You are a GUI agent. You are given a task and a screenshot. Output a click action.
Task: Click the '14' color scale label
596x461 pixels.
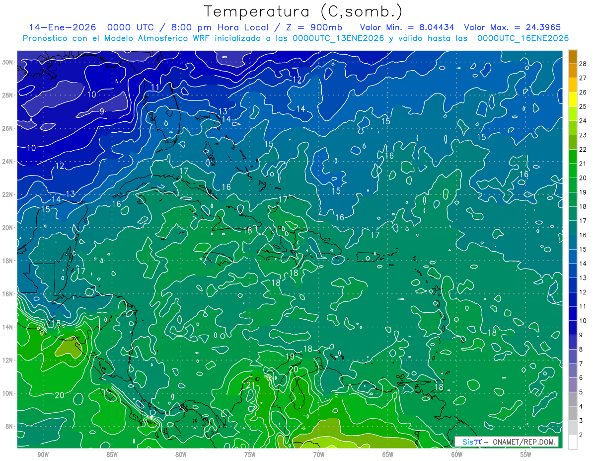coord(583,264)
